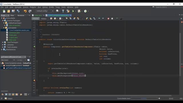
Task: Click the Find Next Occurrence icon
Action: click(x=74, y=19)
